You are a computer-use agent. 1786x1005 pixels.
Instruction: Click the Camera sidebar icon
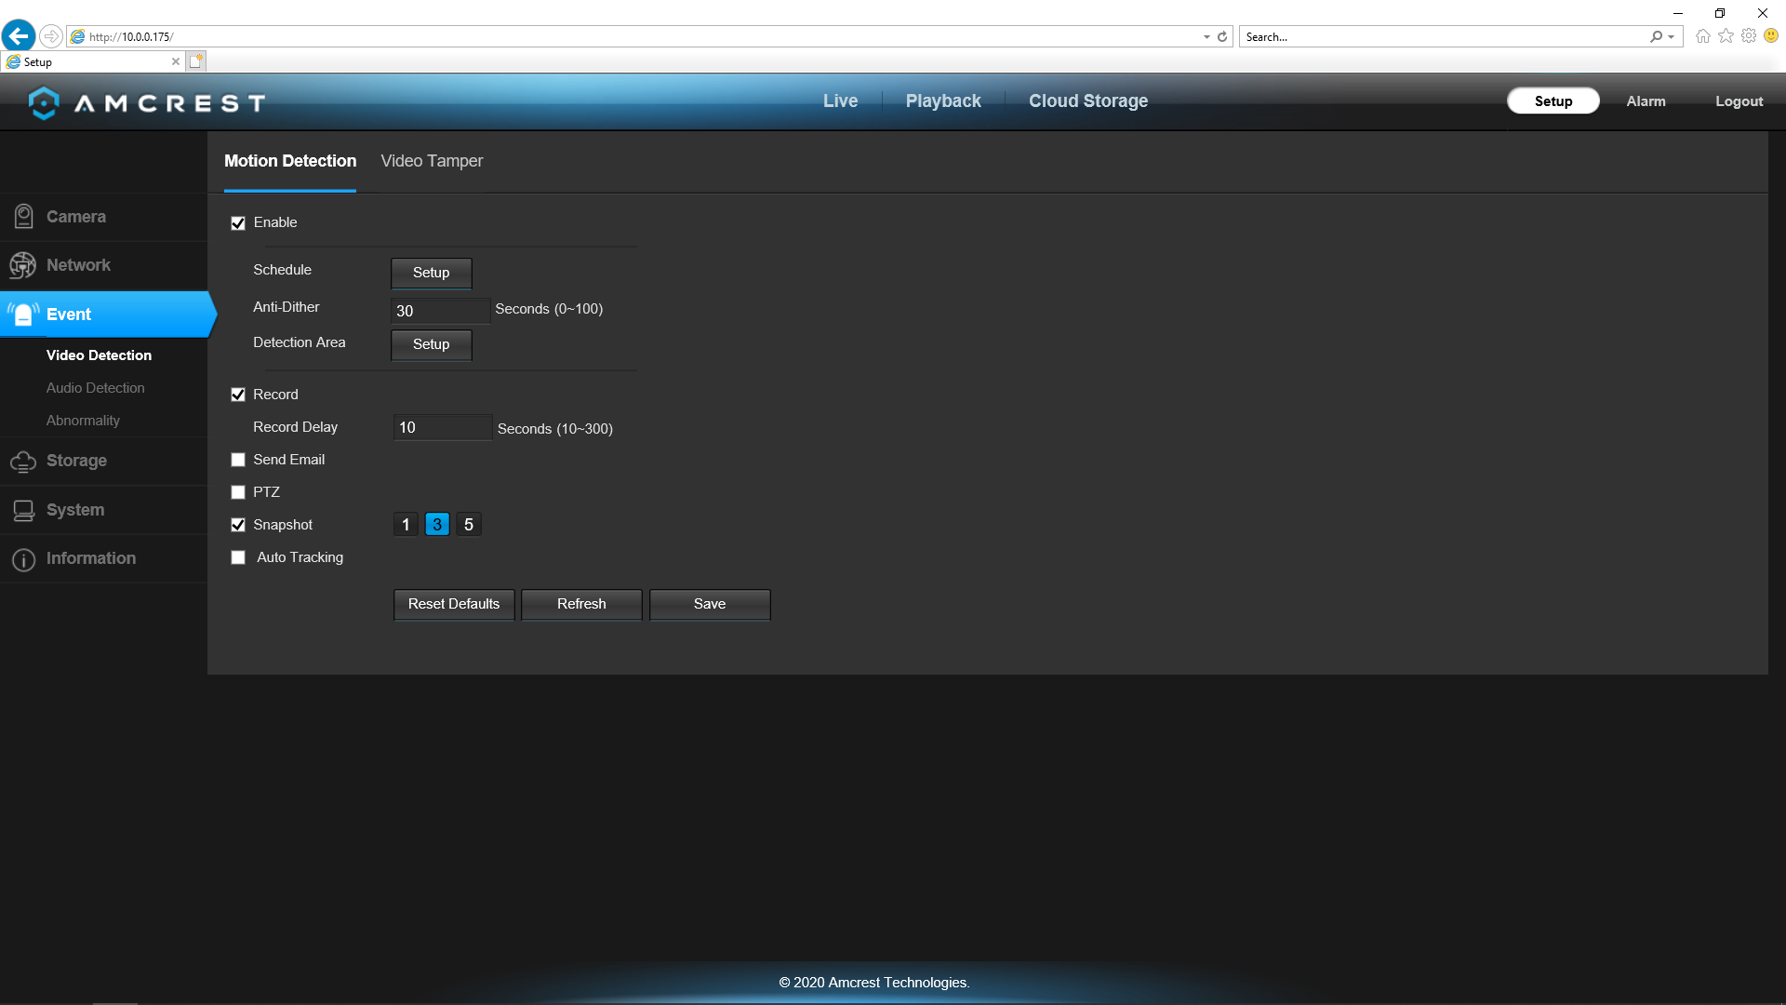point(23,217)
